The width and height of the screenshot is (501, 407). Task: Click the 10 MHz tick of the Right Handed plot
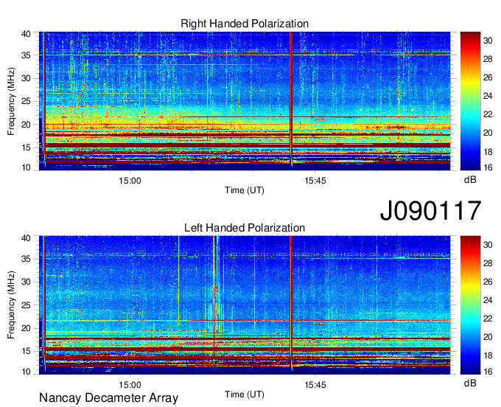(x=27, y=167)
